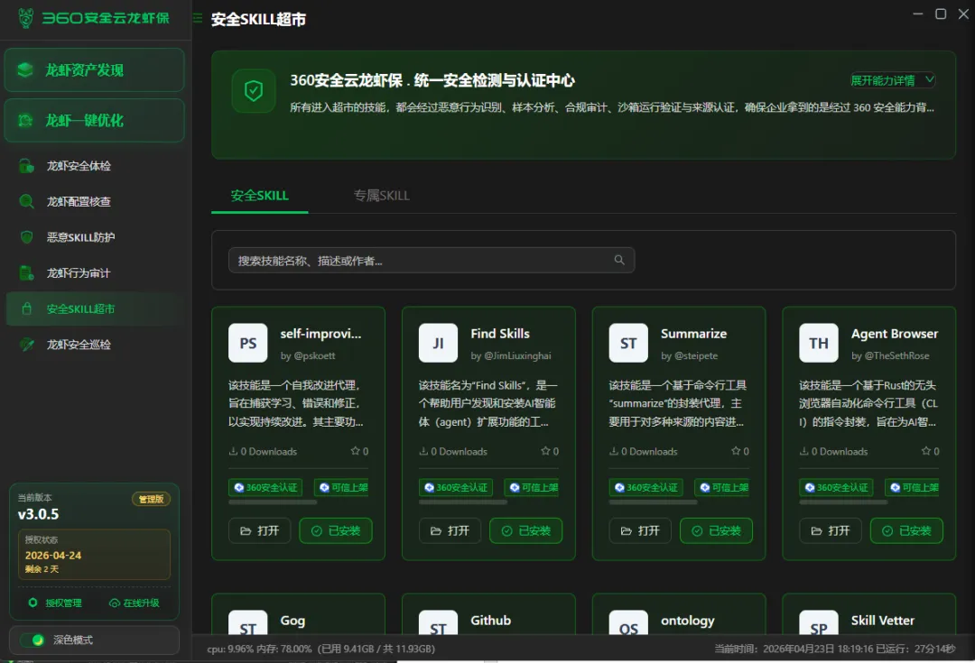975x663 pixels.
Task: Click the shield checkmark icon in banner
Action: (253, 91)
